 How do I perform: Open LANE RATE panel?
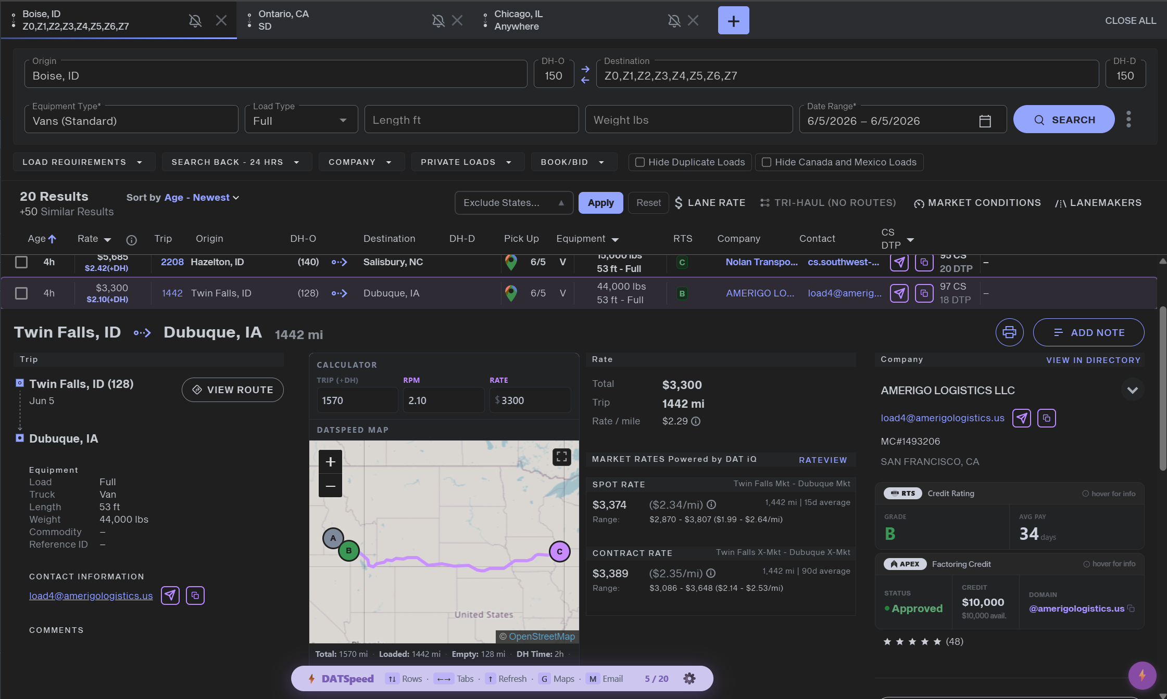(710, 203)
